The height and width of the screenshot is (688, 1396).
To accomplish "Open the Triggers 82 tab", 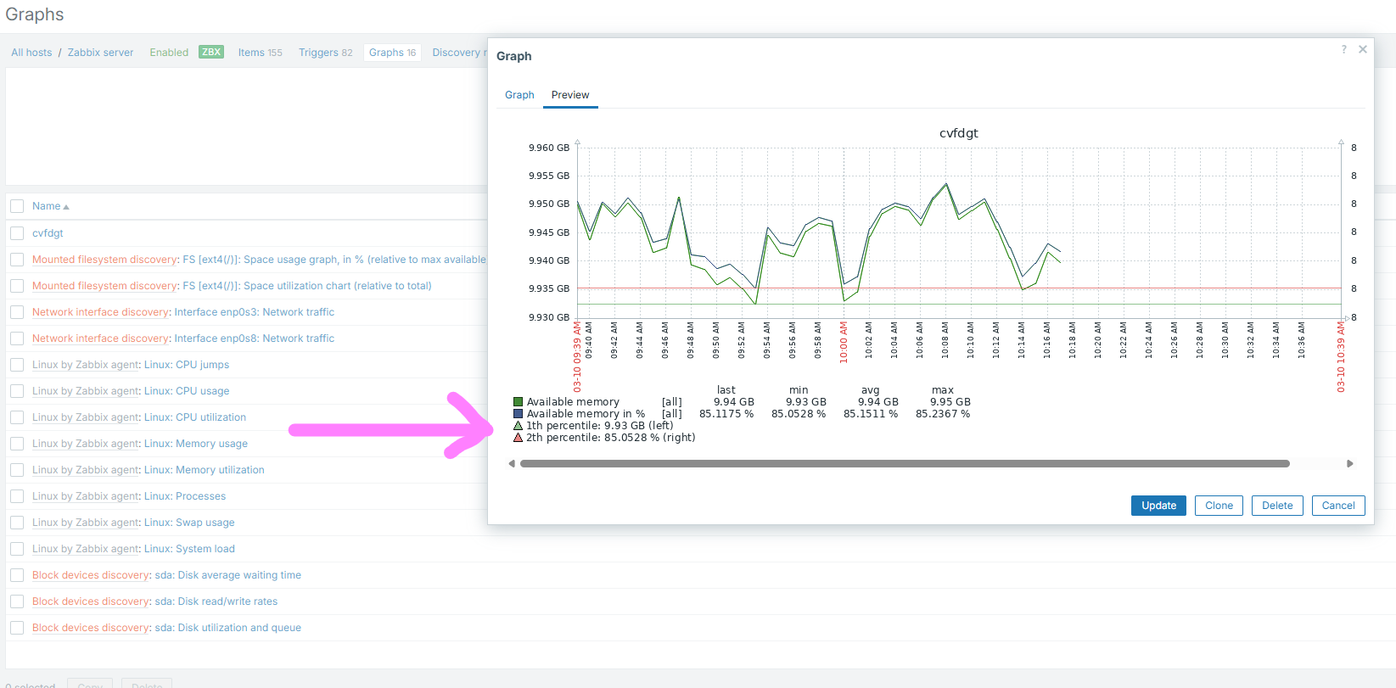I will pyautogui.click(x=325, y=53).
